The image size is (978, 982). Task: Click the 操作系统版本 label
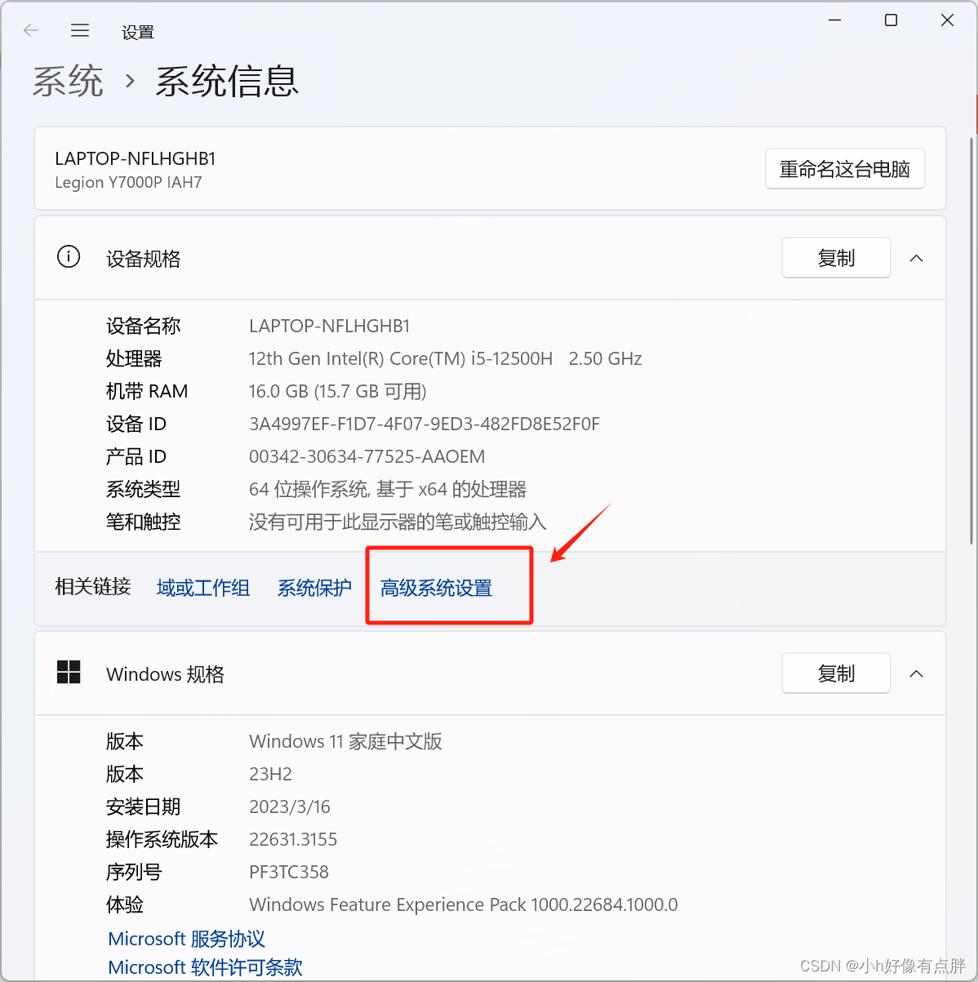point(162,839)
